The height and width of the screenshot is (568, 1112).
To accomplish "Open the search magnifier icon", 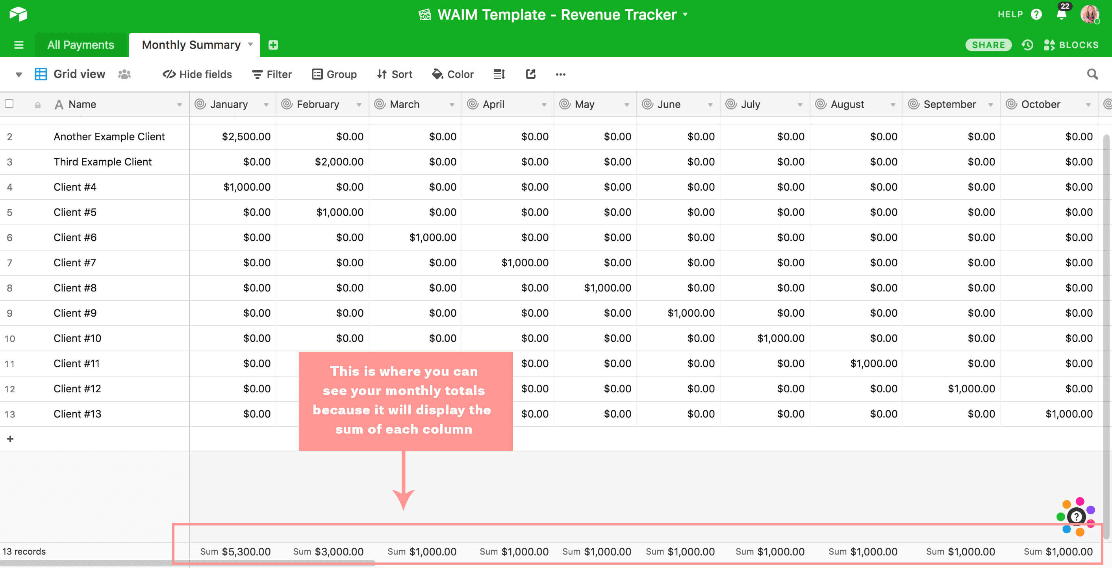I will [x=1092, y=74].
